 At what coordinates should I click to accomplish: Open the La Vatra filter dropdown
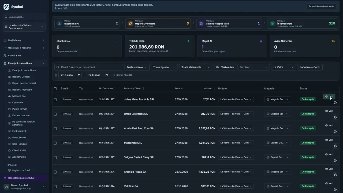tap(284, 67)
